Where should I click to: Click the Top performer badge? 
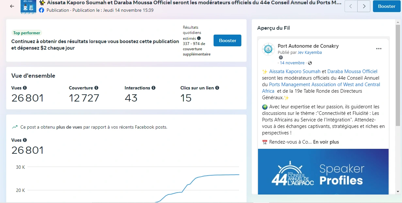(27, 33)
